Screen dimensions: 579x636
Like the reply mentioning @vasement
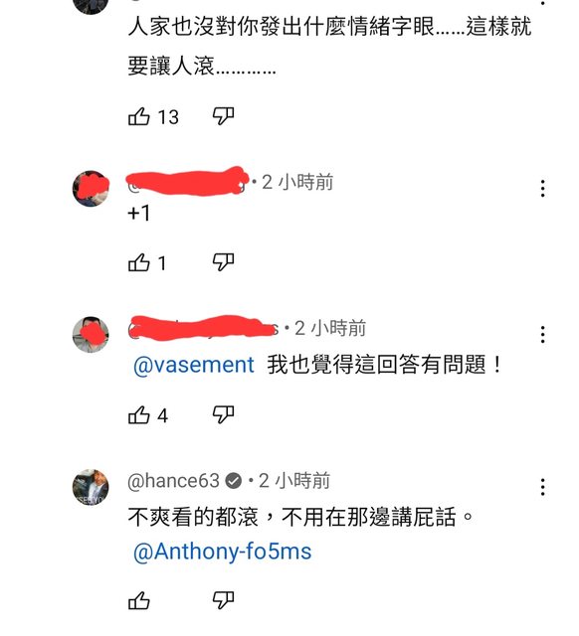tap(139, 414)
